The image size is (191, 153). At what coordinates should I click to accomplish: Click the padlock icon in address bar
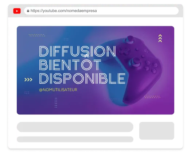click(28, 11)
